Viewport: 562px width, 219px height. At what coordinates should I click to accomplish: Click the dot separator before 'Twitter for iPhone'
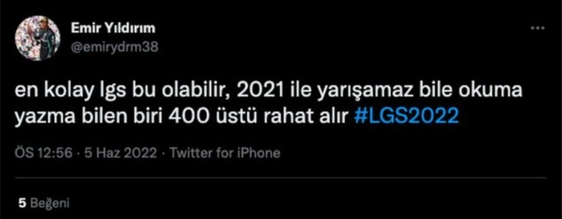coord(163,153)
